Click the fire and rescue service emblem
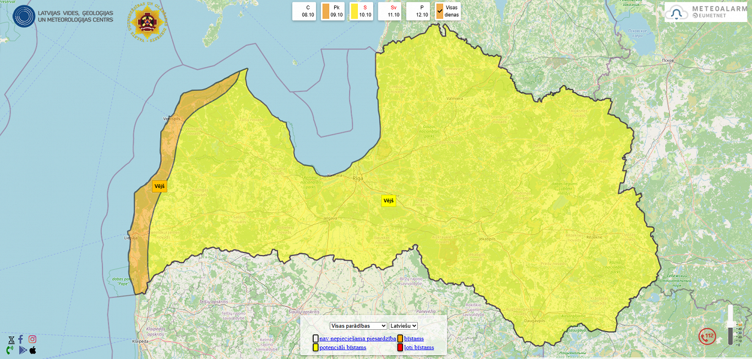Image resolution: width=752 pixels, height=359 pixels. 148,21
